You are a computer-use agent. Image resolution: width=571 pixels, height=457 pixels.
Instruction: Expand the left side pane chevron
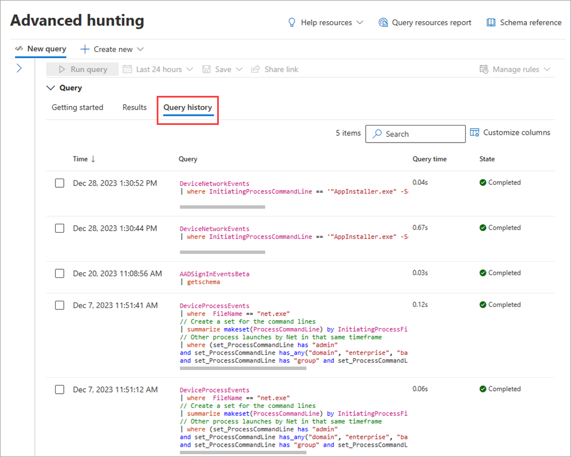point(19,68)
